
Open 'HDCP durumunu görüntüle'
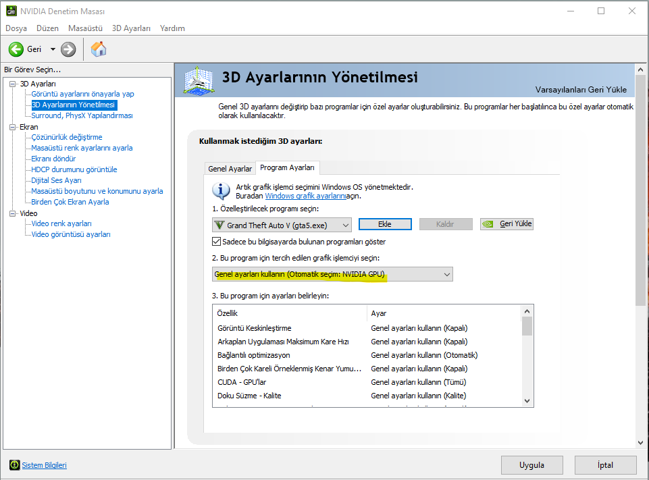click(x=74, y=169)
